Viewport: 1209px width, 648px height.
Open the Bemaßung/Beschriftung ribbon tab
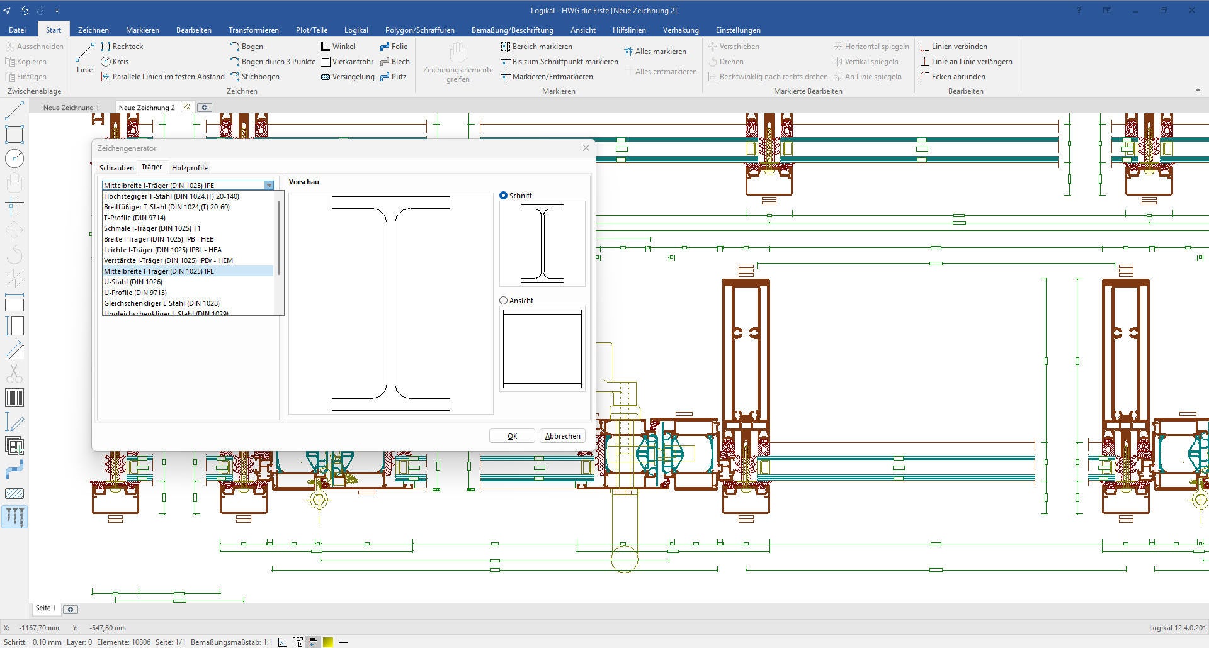(x=512, y=30)
